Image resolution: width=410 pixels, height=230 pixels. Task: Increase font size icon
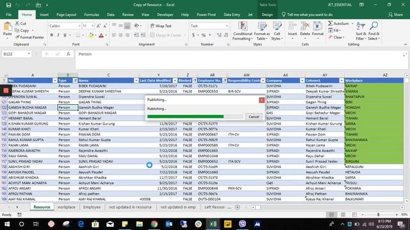tap(98, 26)
